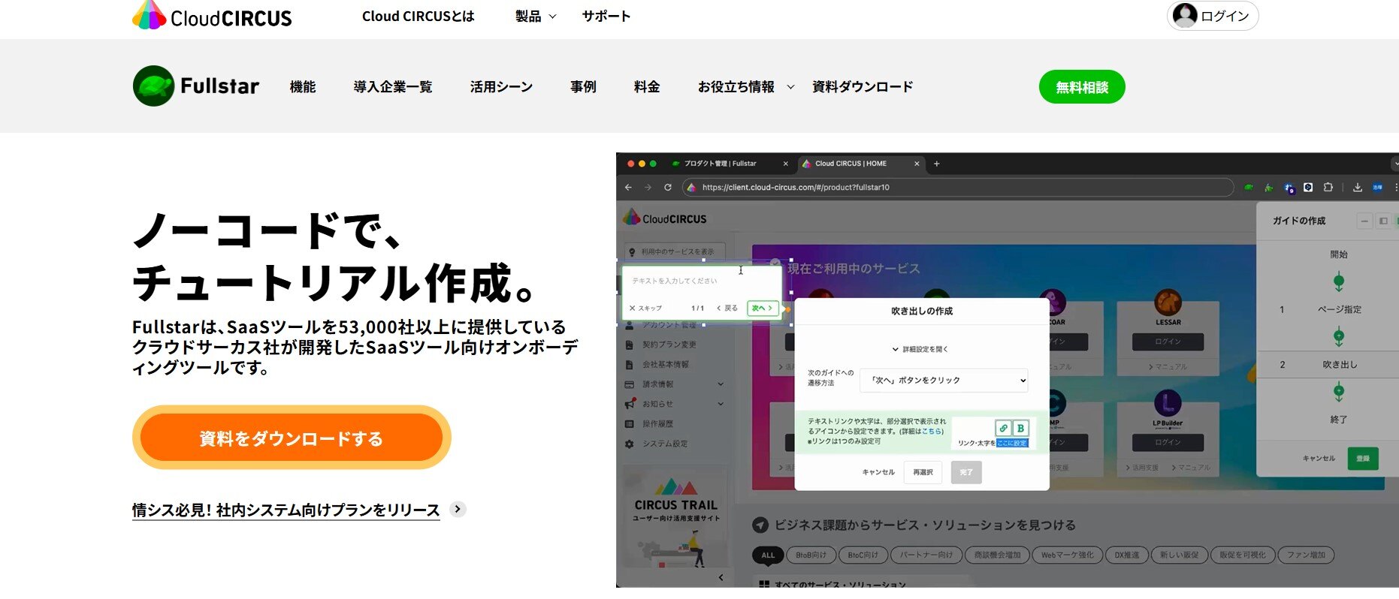Expand 詳細設定を開く in the balloon dialog
This screenshot has height=599, width=1399.
click(x=920, y=349)
